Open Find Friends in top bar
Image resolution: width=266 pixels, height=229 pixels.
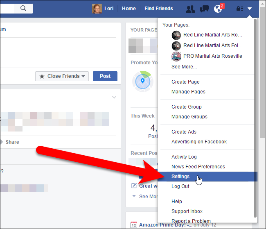tap(159, 9)
